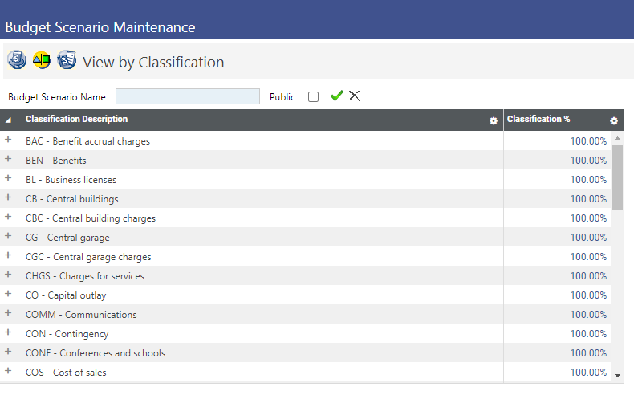Viewport: 634px width, 395px height.
Task: Expand the CB - Central buildings row
Action: (x=9, y=197)
